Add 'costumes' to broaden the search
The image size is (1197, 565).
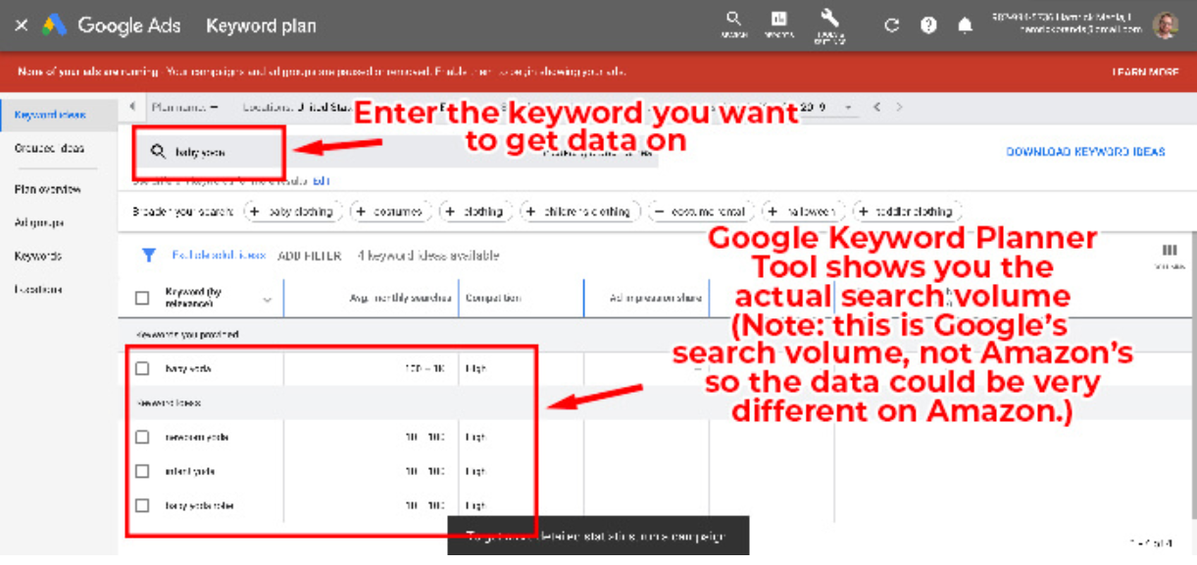pyautogui.click(x=390, y=211)
